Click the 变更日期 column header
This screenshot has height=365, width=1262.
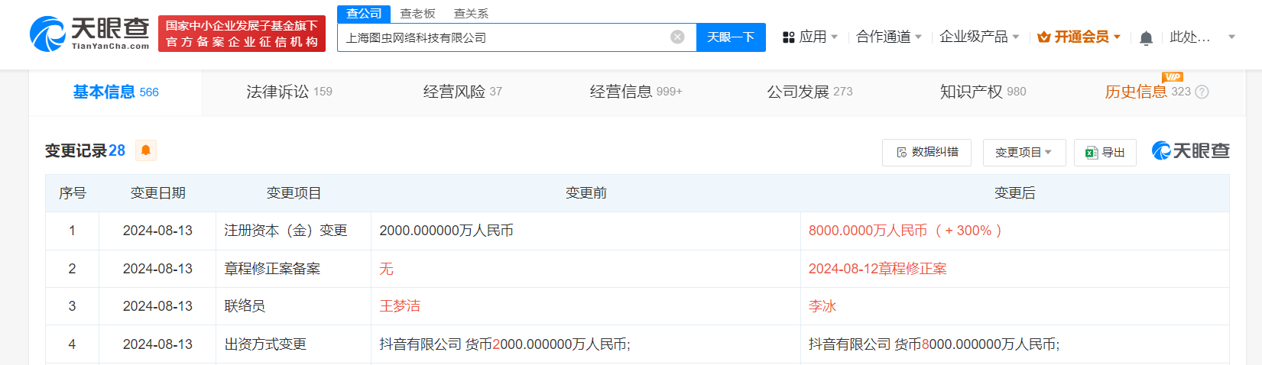point(157,193)
